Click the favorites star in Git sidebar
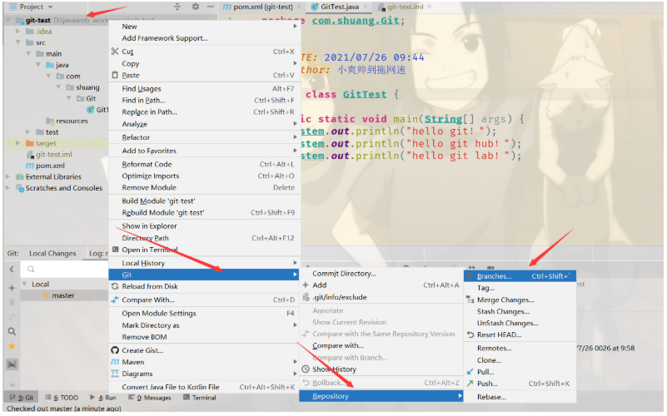The image size is (667, 416). point(12,346)
